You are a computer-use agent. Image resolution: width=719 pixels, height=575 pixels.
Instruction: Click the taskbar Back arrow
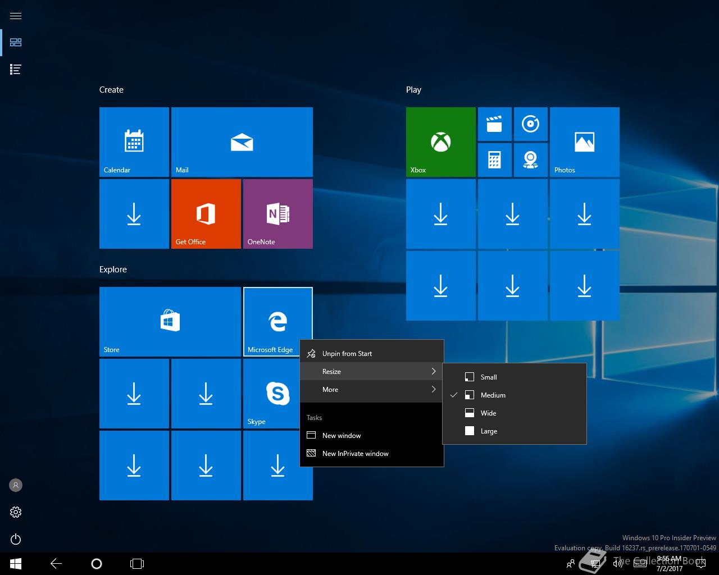56,564
